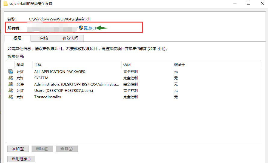Click the 启用继承(I) button
The height and width of the screenshot is (163, 268).
tap(21, 159)
